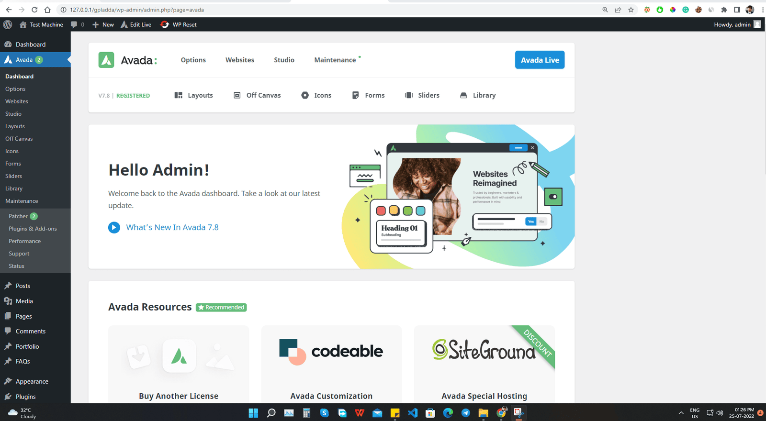Click the Avada Live button
This screenshot has height=421, width=766.
pyautogui.click(x=540, y=60)
